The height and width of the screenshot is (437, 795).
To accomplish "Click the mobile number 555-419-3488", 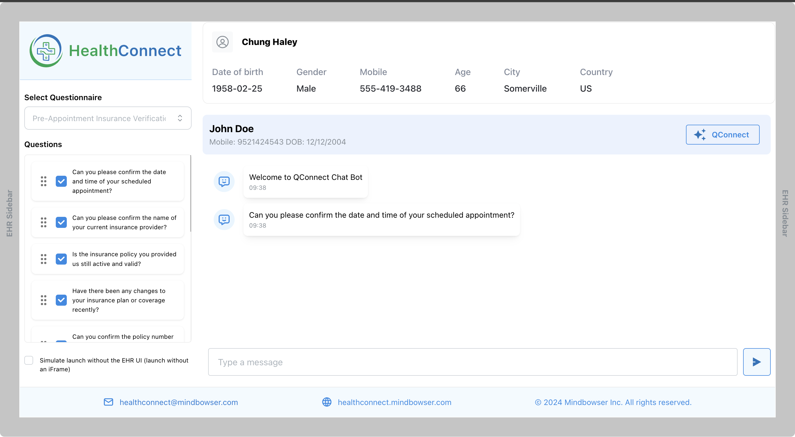I will click(390, 89).
